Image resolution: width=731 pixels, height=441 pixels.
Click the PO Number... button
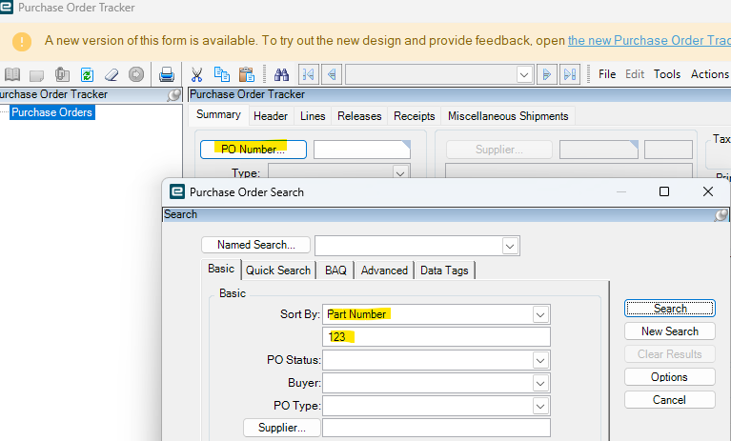(x=254, y=150)
